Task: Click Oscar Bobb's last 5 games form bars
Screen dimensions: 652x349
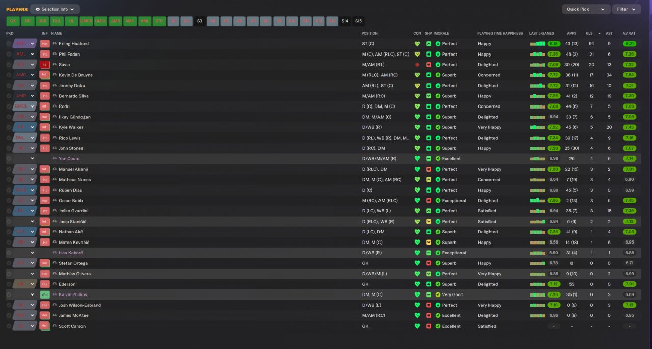Action: (x=537, y=201)
